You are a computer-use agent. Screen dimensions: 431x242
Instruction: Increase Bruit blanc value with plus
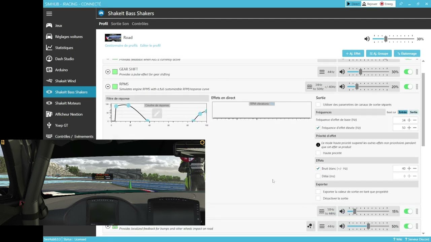pyautogui.click(x=409, y=168)
